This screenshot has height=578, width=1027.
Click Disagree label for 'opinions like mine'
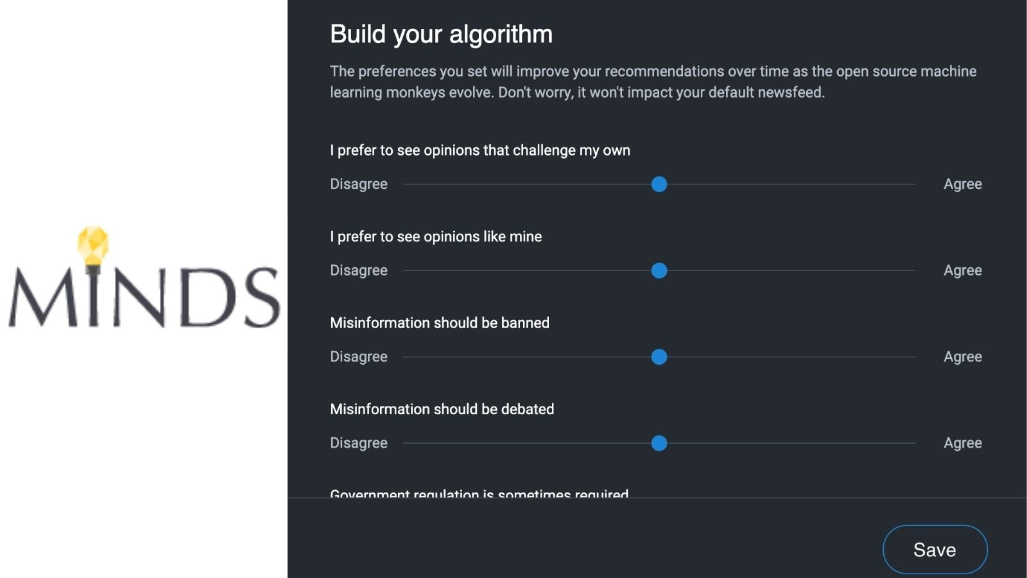pos(359,270)
